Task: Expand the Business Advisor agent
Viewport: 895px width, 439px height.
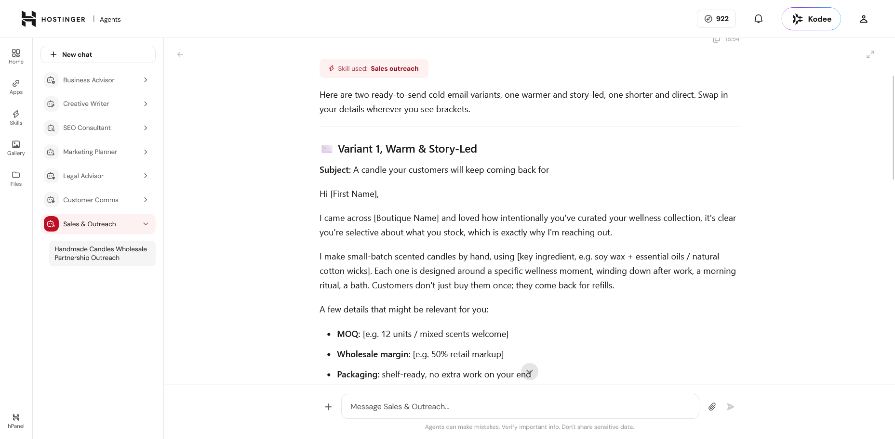Action: (x=146, y=80)
